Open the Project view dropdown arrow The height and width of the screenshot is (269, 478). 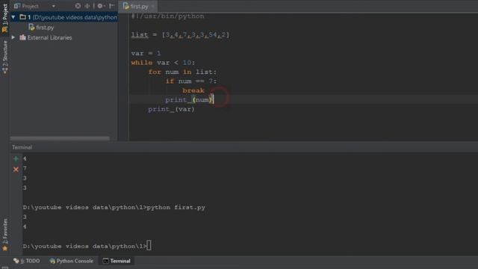pyautogui.click(x=53, y=6)
